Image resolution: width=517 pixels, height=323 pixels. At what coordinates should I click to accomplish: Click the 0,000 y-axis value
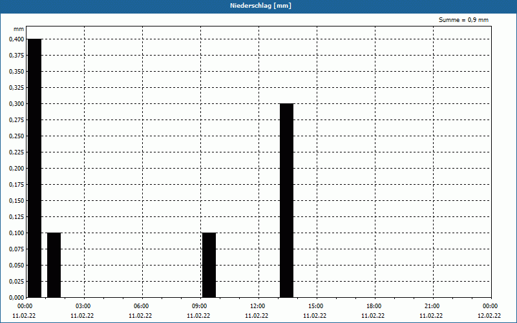[x=17, y=298]
